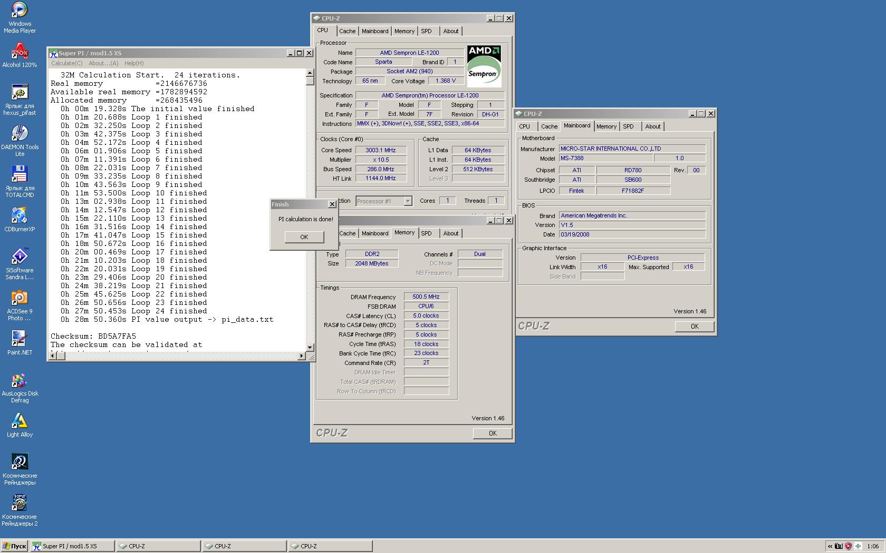Click the red shield tray icon
The width and height of the screenshot is (886, 553).
pos(849,546)
